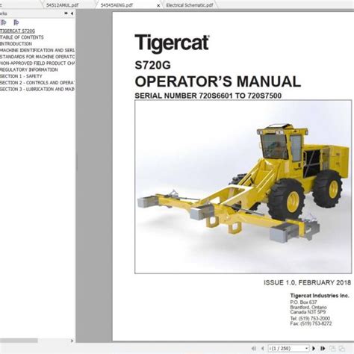Switch to the Electrical Schematic.pdf tab
Viewport: 354px width, 354px height.
coord(190,5)
